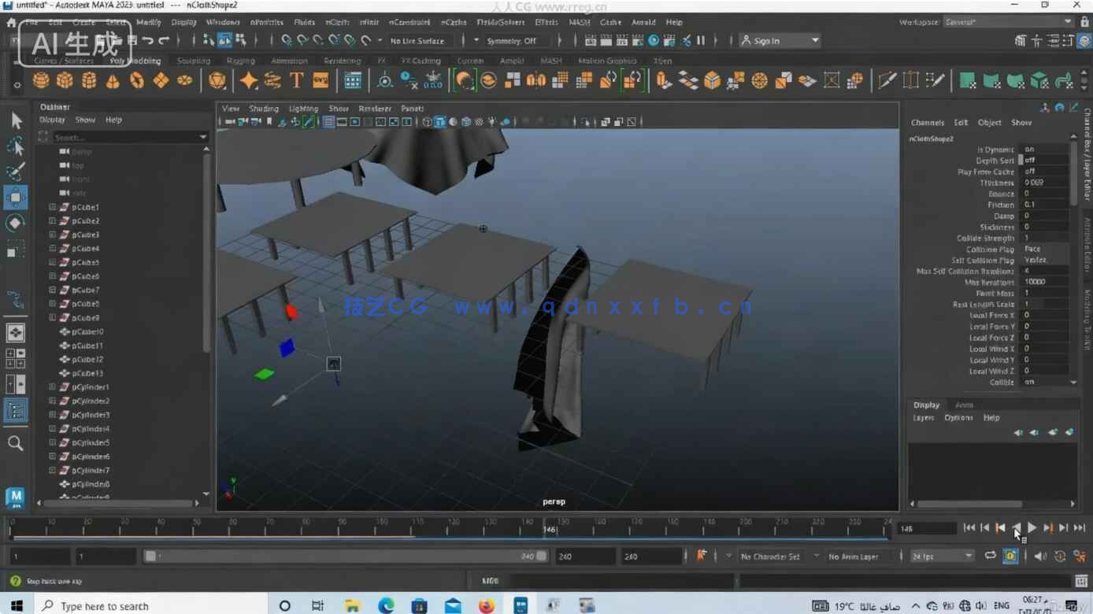Switch to the Rigging shelf tab
Image resolution: width=1093 pixels, height=614 pixels.
click(240, 61)
